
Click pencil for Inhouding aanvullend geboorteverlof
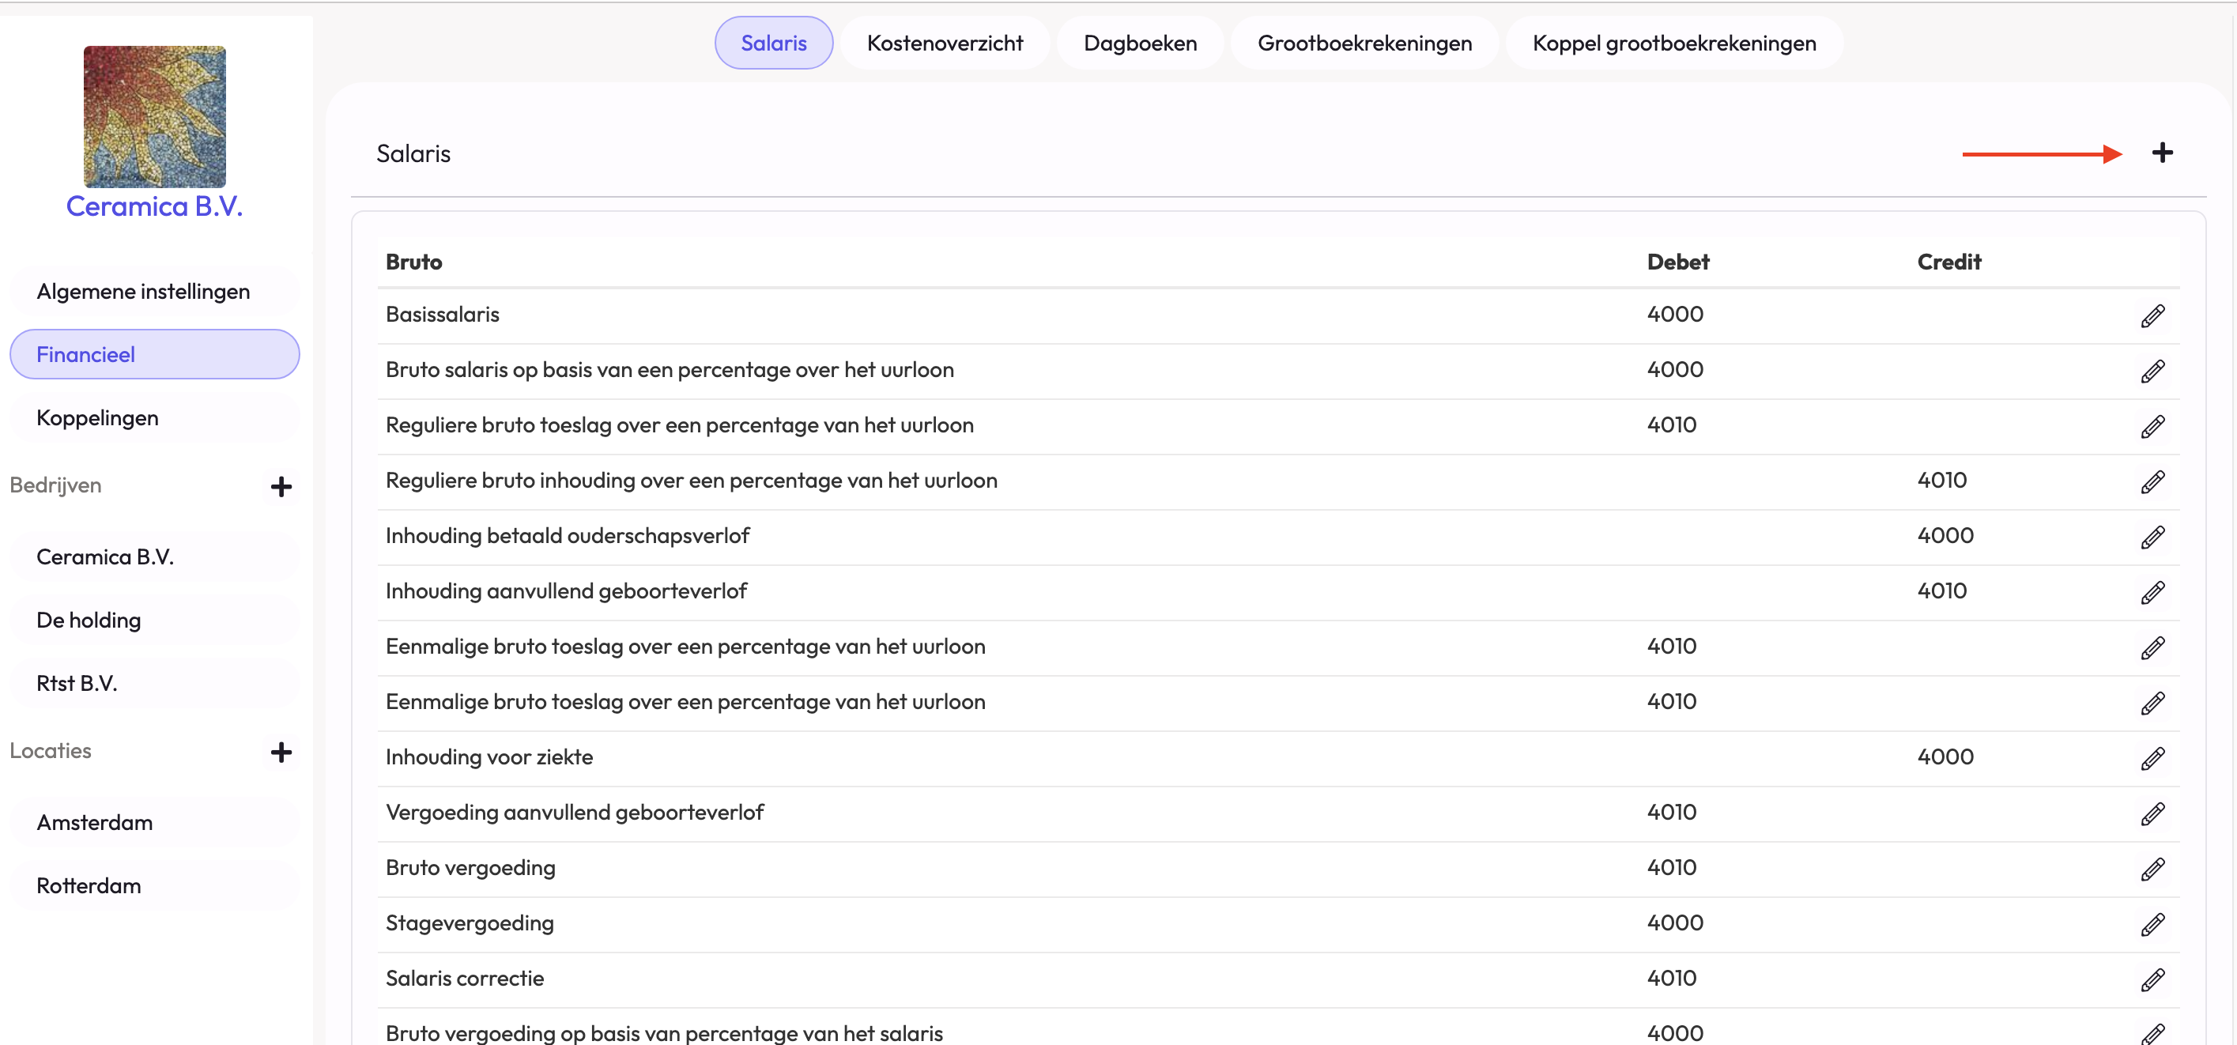[x=2152, y=592]
